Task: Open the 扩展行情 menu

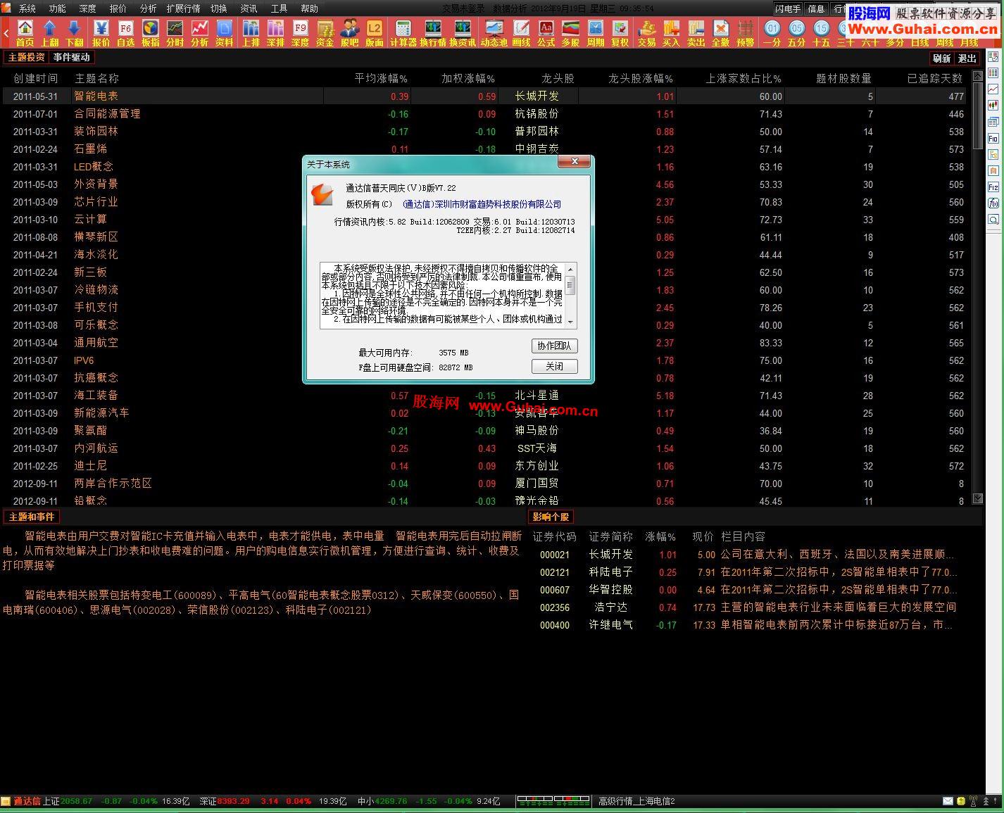Action: (x=183, y=8)
